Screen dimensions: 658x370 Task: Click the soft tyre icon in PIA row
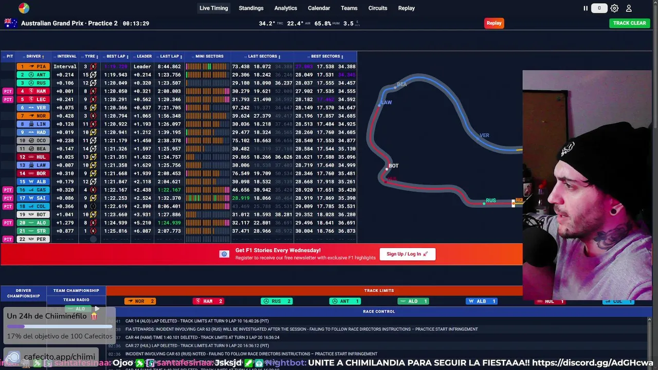click(x=93, y=67)
